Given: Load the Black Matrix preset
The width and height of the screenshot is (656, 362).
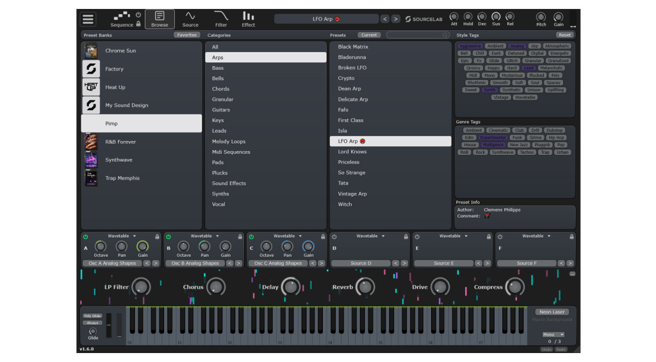Looking at the screenshot, I should pyautogui.click(x=390, y=47).
